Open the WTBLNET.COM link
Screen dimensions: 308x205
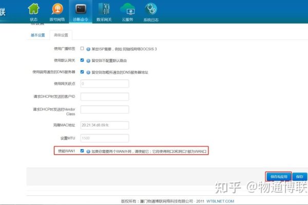[x=220, y=201]
